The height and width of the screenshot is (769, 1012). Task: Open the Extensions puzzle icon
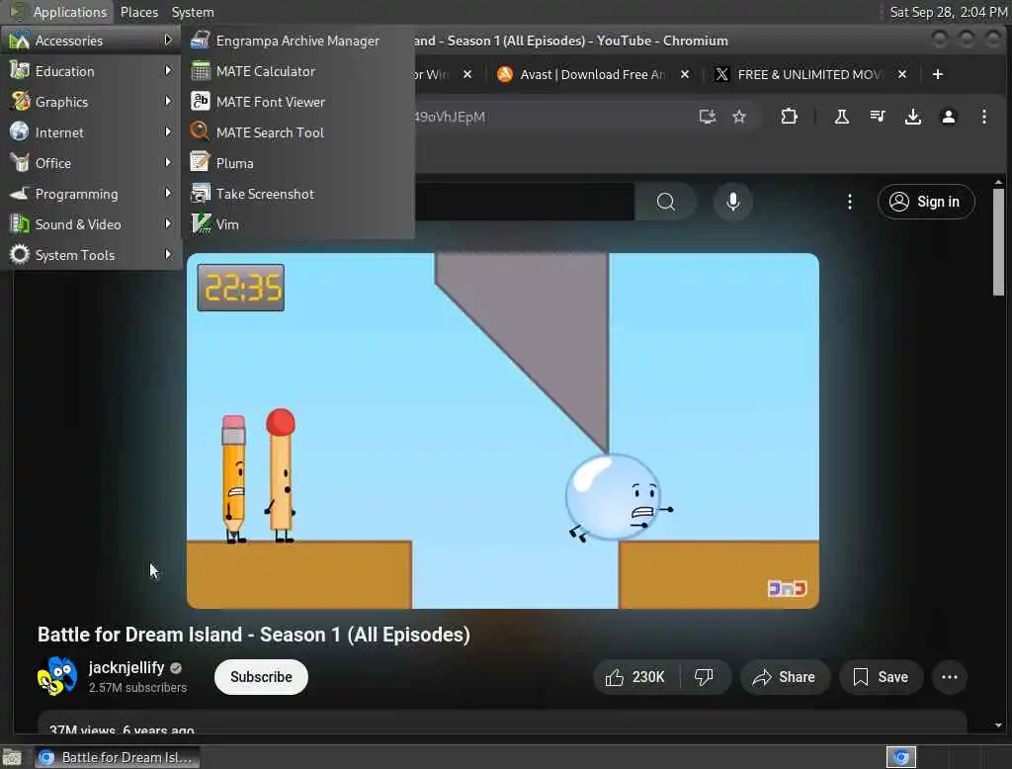click(x=789, y=117)
